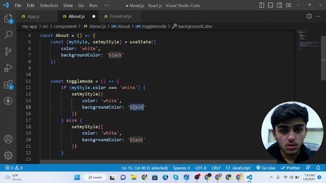Open the Source Control view
The image size is (326, 183).
(x=8, y=51)
